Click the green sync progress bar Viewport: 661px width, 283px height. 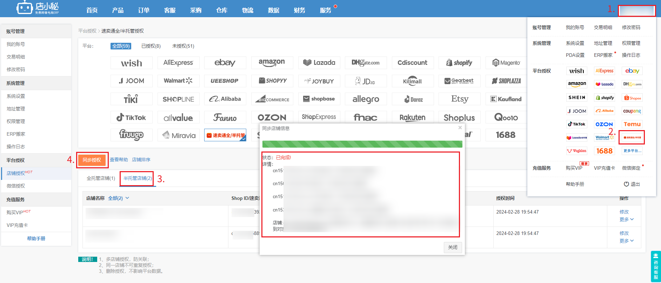[362, 144]
